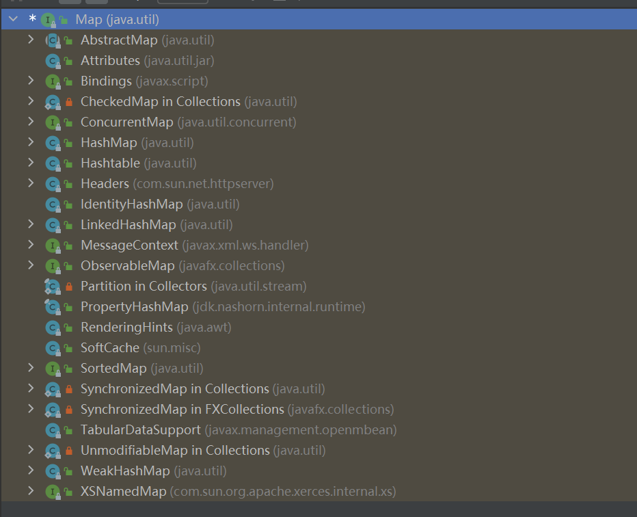
Task: Click the interface icon next to Map
Action: pos(47,20)
